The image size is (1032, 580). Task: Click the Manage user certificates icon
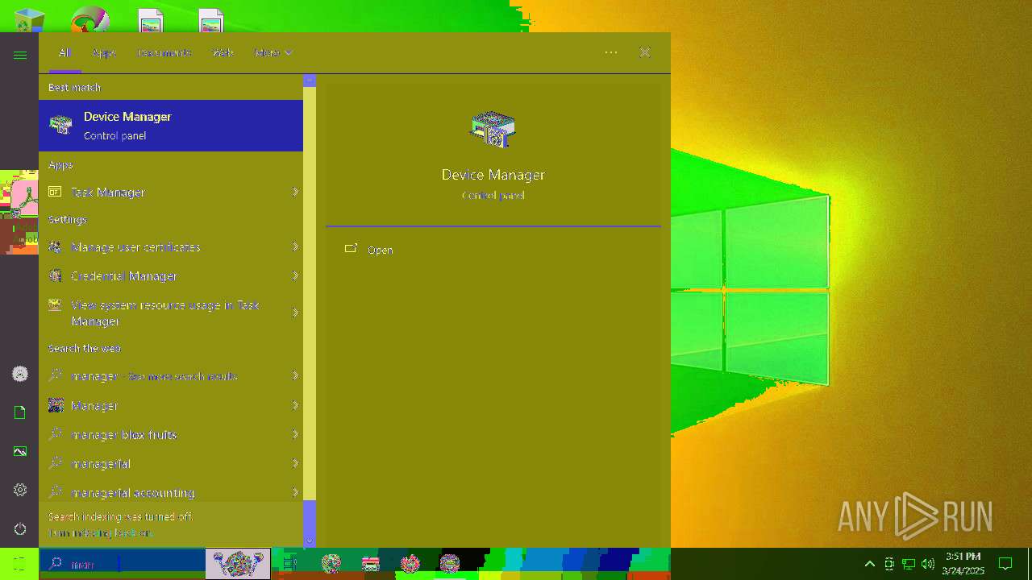[x=55, y=246]
